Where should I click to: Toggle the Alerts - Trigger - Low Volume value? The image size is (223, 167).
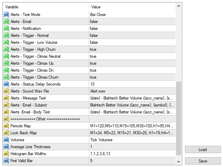[x=132, y=42]
